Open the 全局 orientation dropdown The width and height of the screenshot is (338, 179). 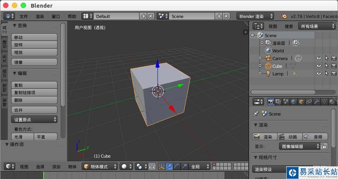click(199, 166)
